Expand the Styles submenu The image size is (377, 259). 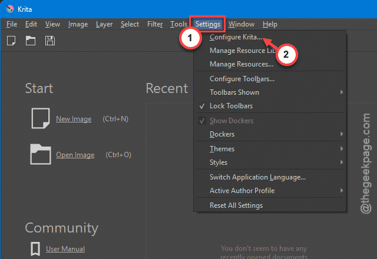[x=270, y=162]
